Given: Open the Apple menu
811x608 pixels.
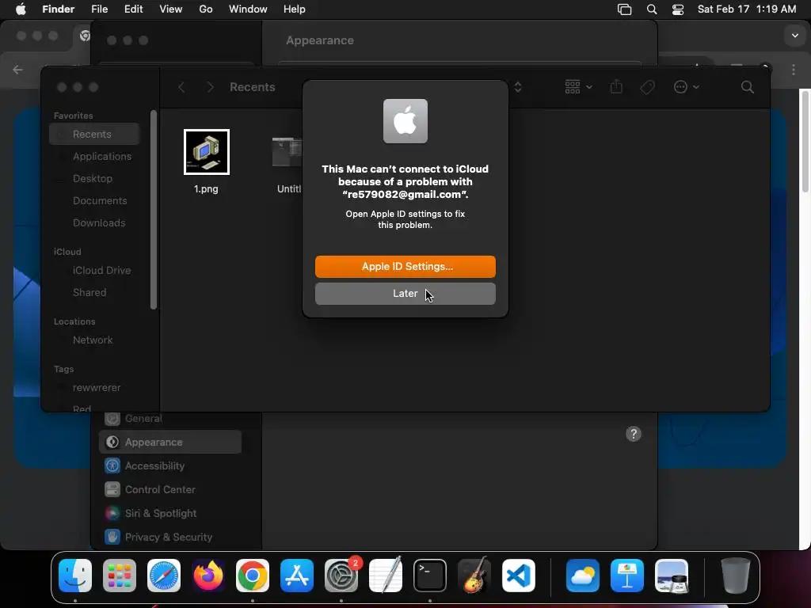Looking at the screenshot, I should (21, 9).
